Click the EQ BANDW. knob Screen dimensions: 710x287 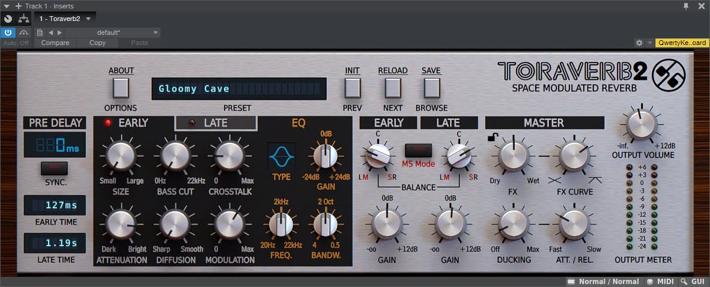[326, 224]
